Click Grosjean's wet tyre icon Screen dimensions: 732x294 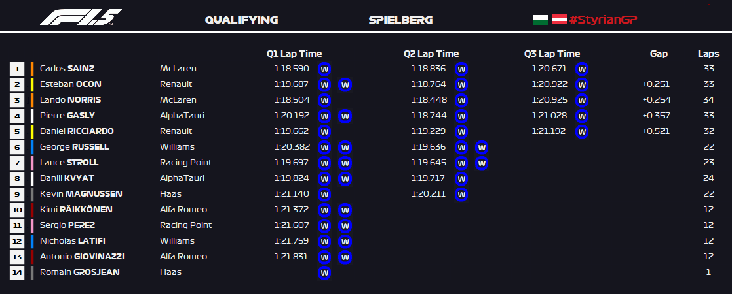click(324, 272)
